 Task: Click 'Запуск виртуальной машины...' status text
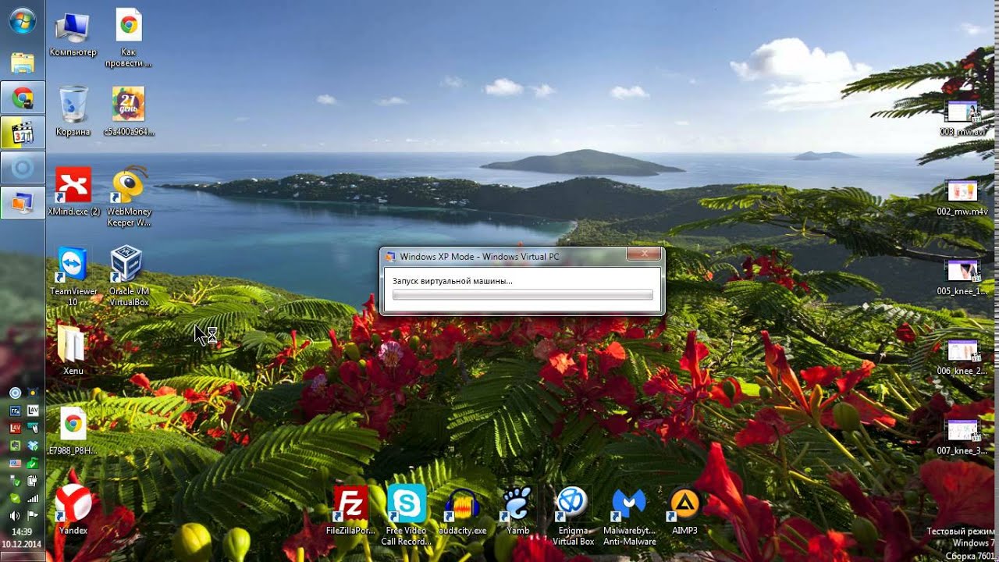453,280
